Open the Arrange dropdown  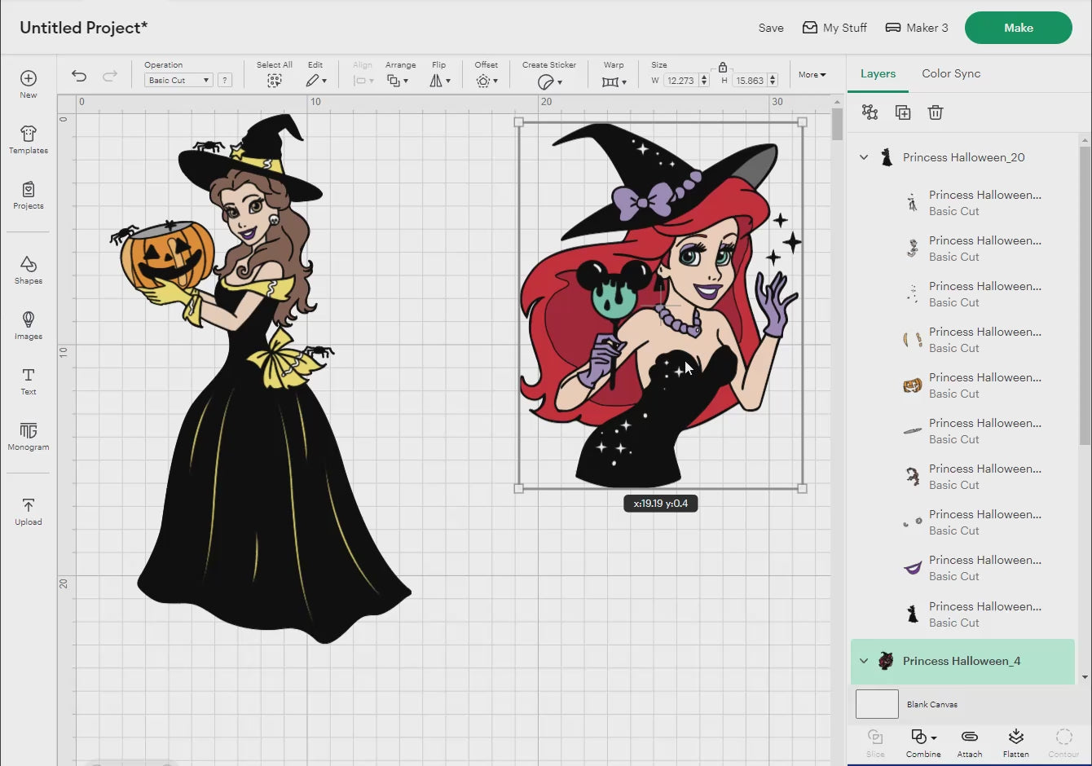[398, 81]
